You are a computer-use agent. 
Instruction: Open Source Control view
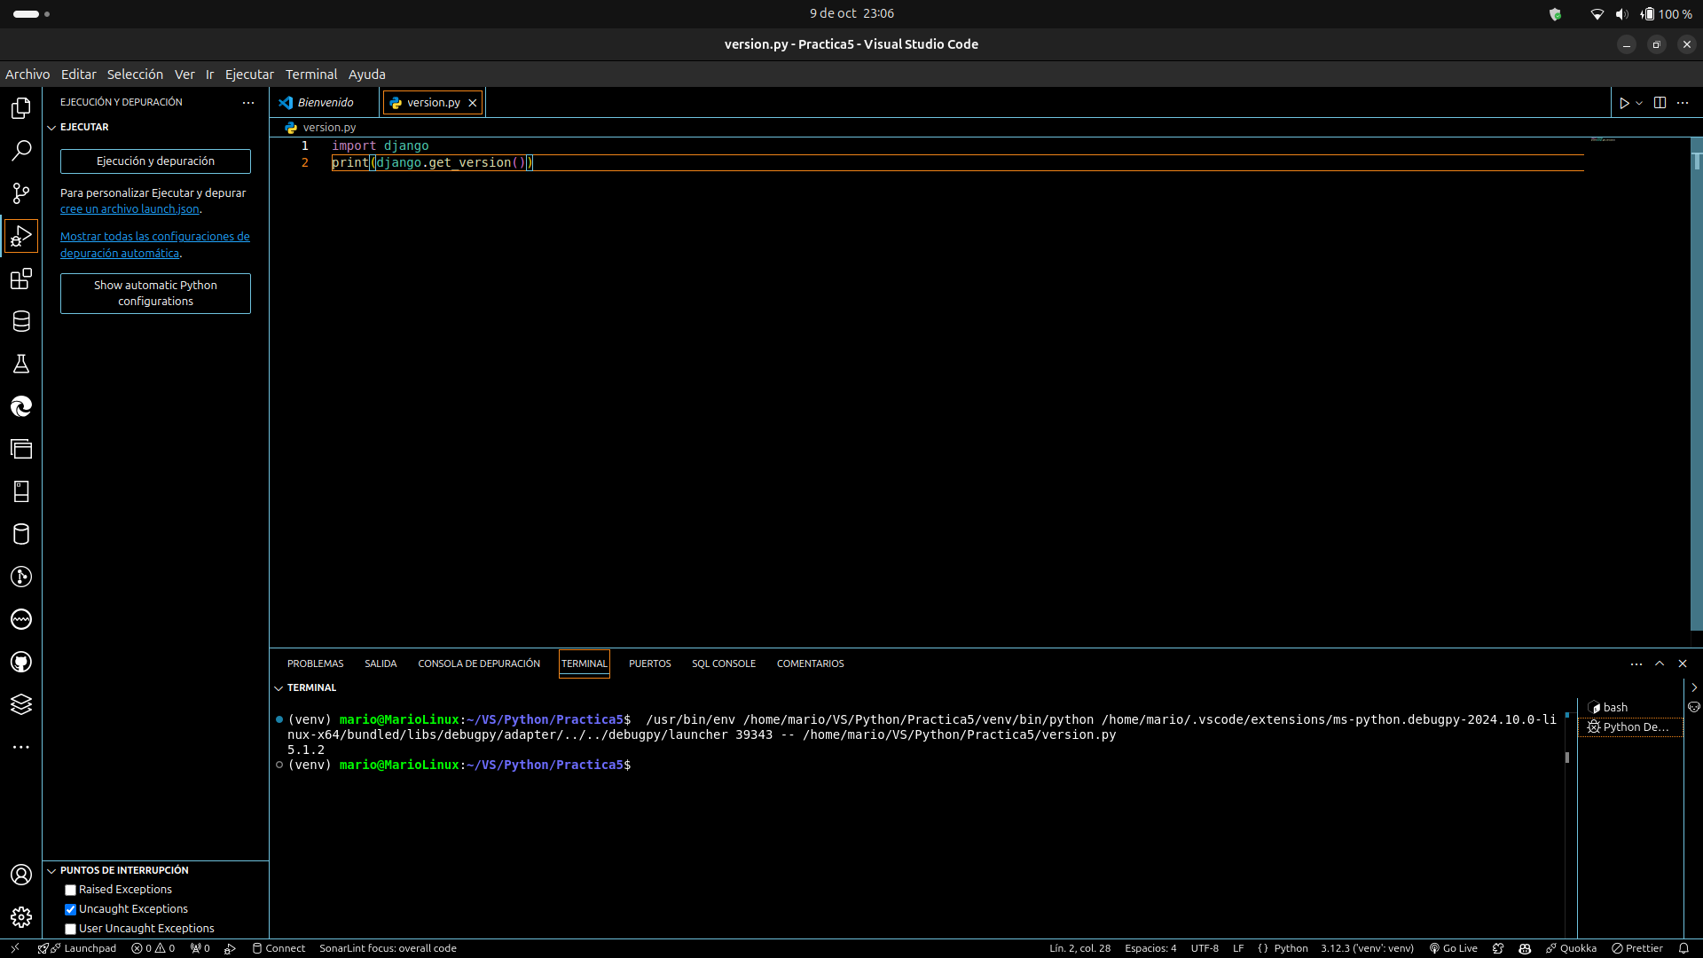click(x=21, y=193)
